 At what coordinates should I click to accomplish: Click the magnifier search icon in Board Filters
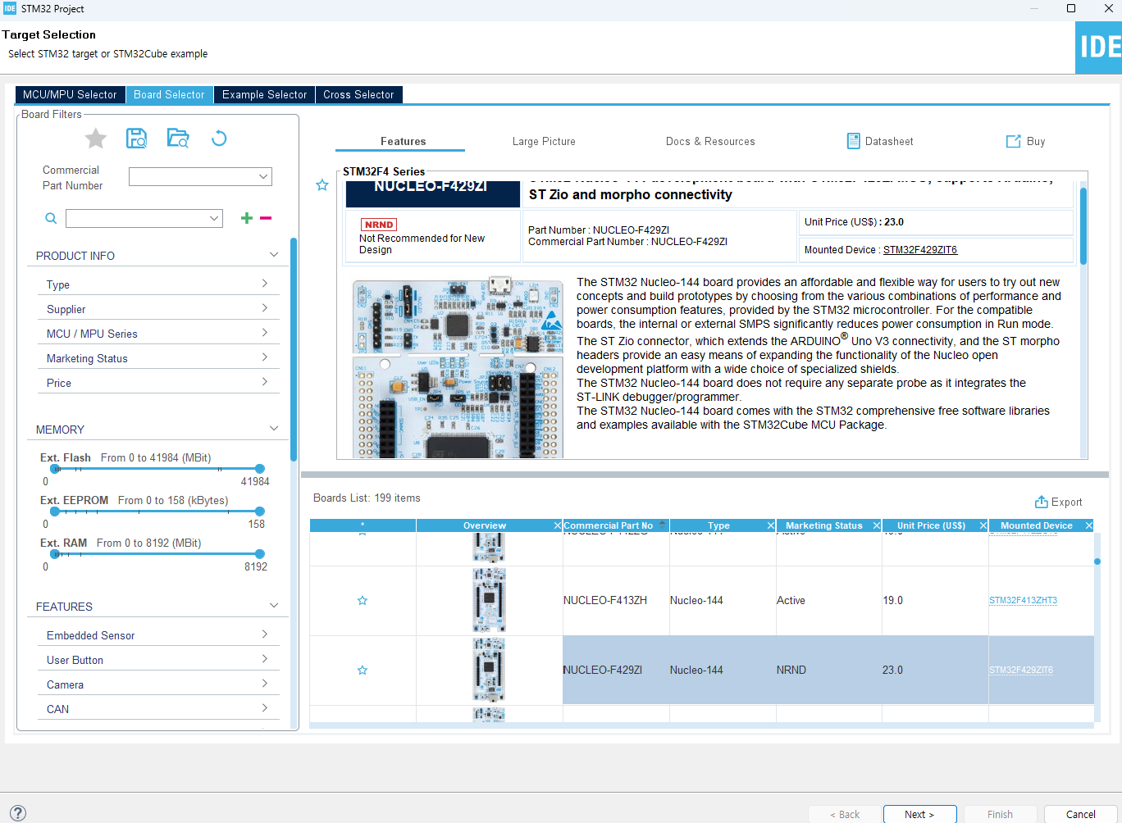[51, 218]
